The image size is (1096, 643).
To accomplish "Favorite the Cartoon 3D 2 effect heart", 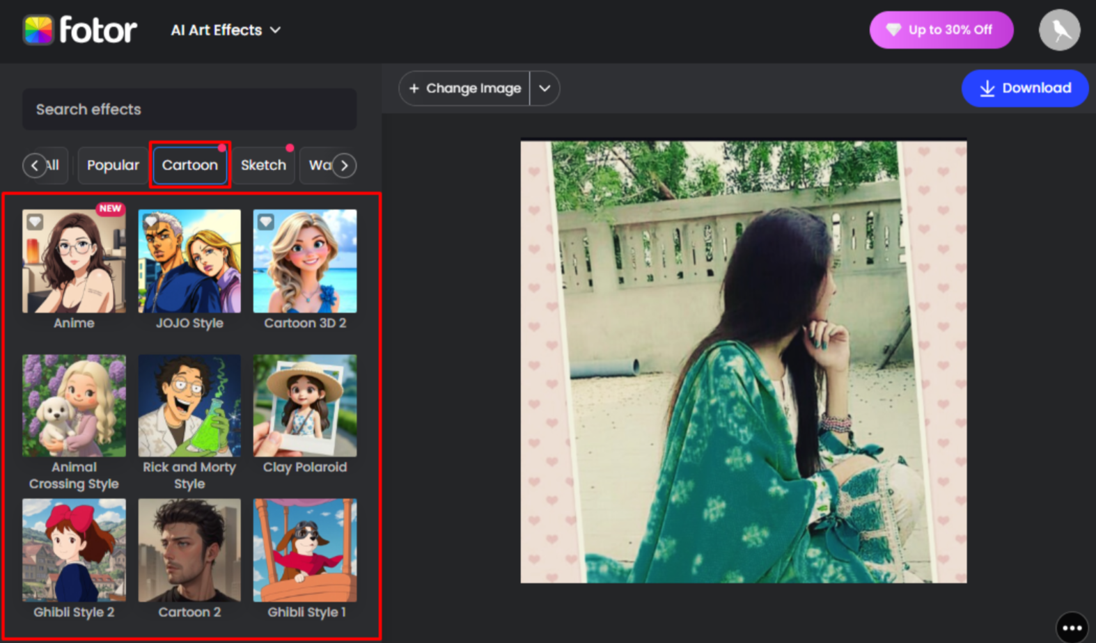I will 265,221.
